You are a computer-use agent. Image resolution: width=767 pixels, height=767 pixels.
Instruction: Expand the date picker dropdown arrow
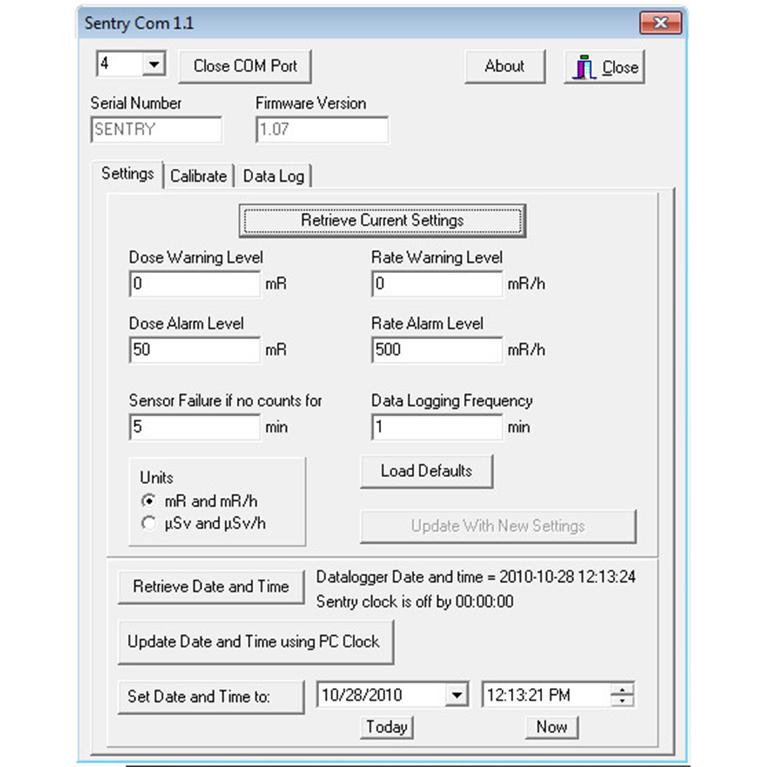[x=457, y=695]
